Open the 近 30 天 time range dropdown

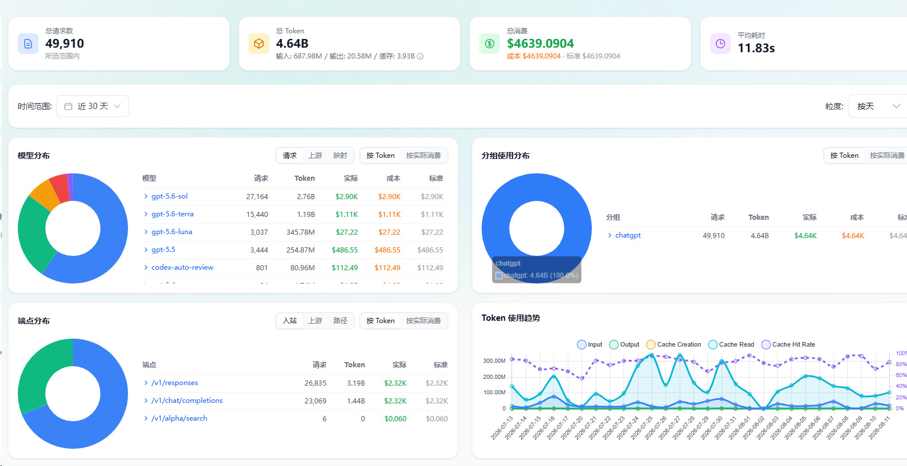[x=92, y=106]
